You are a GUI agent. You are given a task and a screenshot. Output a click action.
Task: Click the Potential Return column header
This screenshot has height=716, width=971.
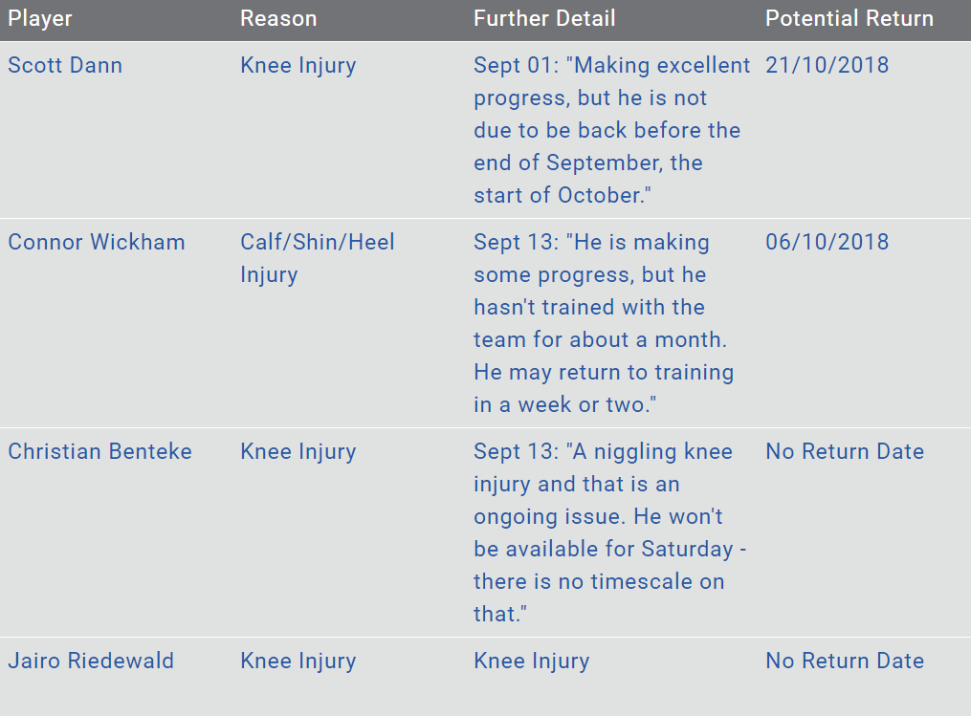click(849, 19)
